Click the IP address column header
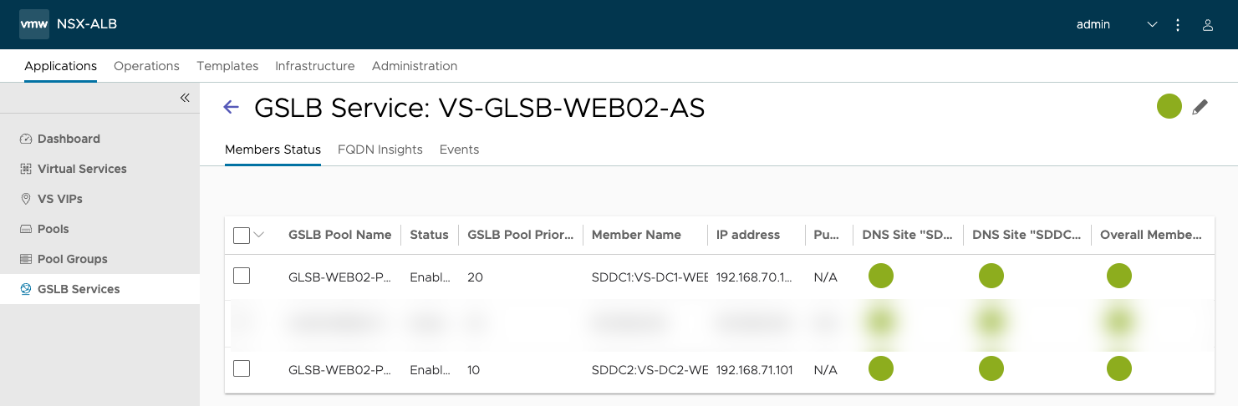The image size is (1238, 406). pyautogui.click(x=748, y=235)
